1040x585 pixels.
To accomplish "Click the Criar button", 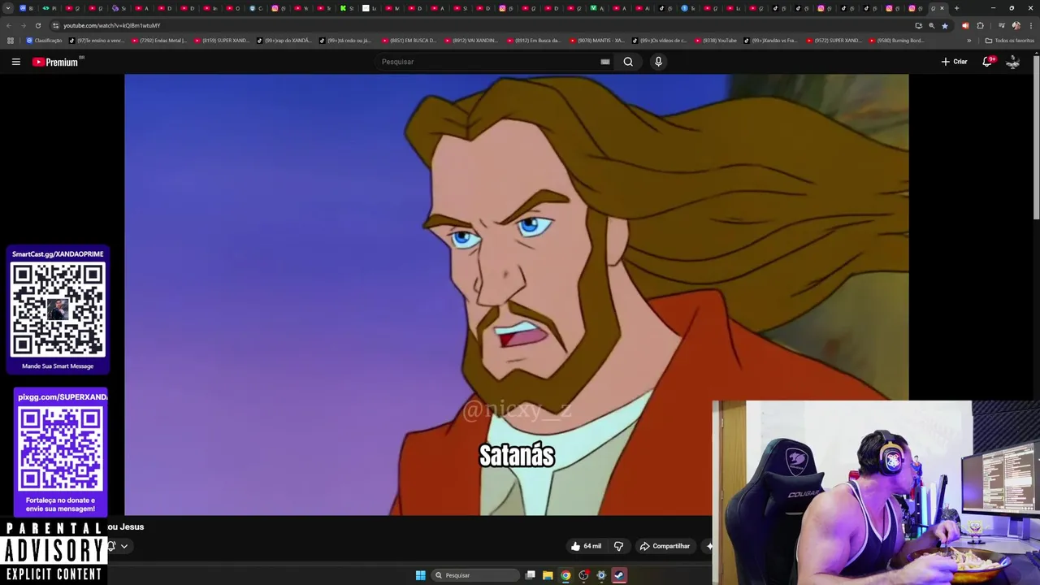I will (x=954, y=62).
